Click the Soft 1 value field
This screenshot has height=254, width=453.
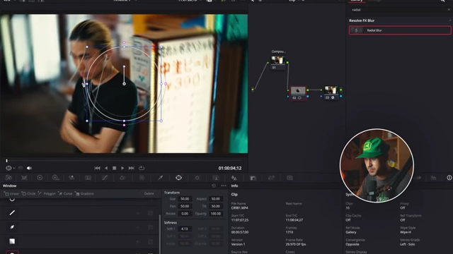(185, 229)
